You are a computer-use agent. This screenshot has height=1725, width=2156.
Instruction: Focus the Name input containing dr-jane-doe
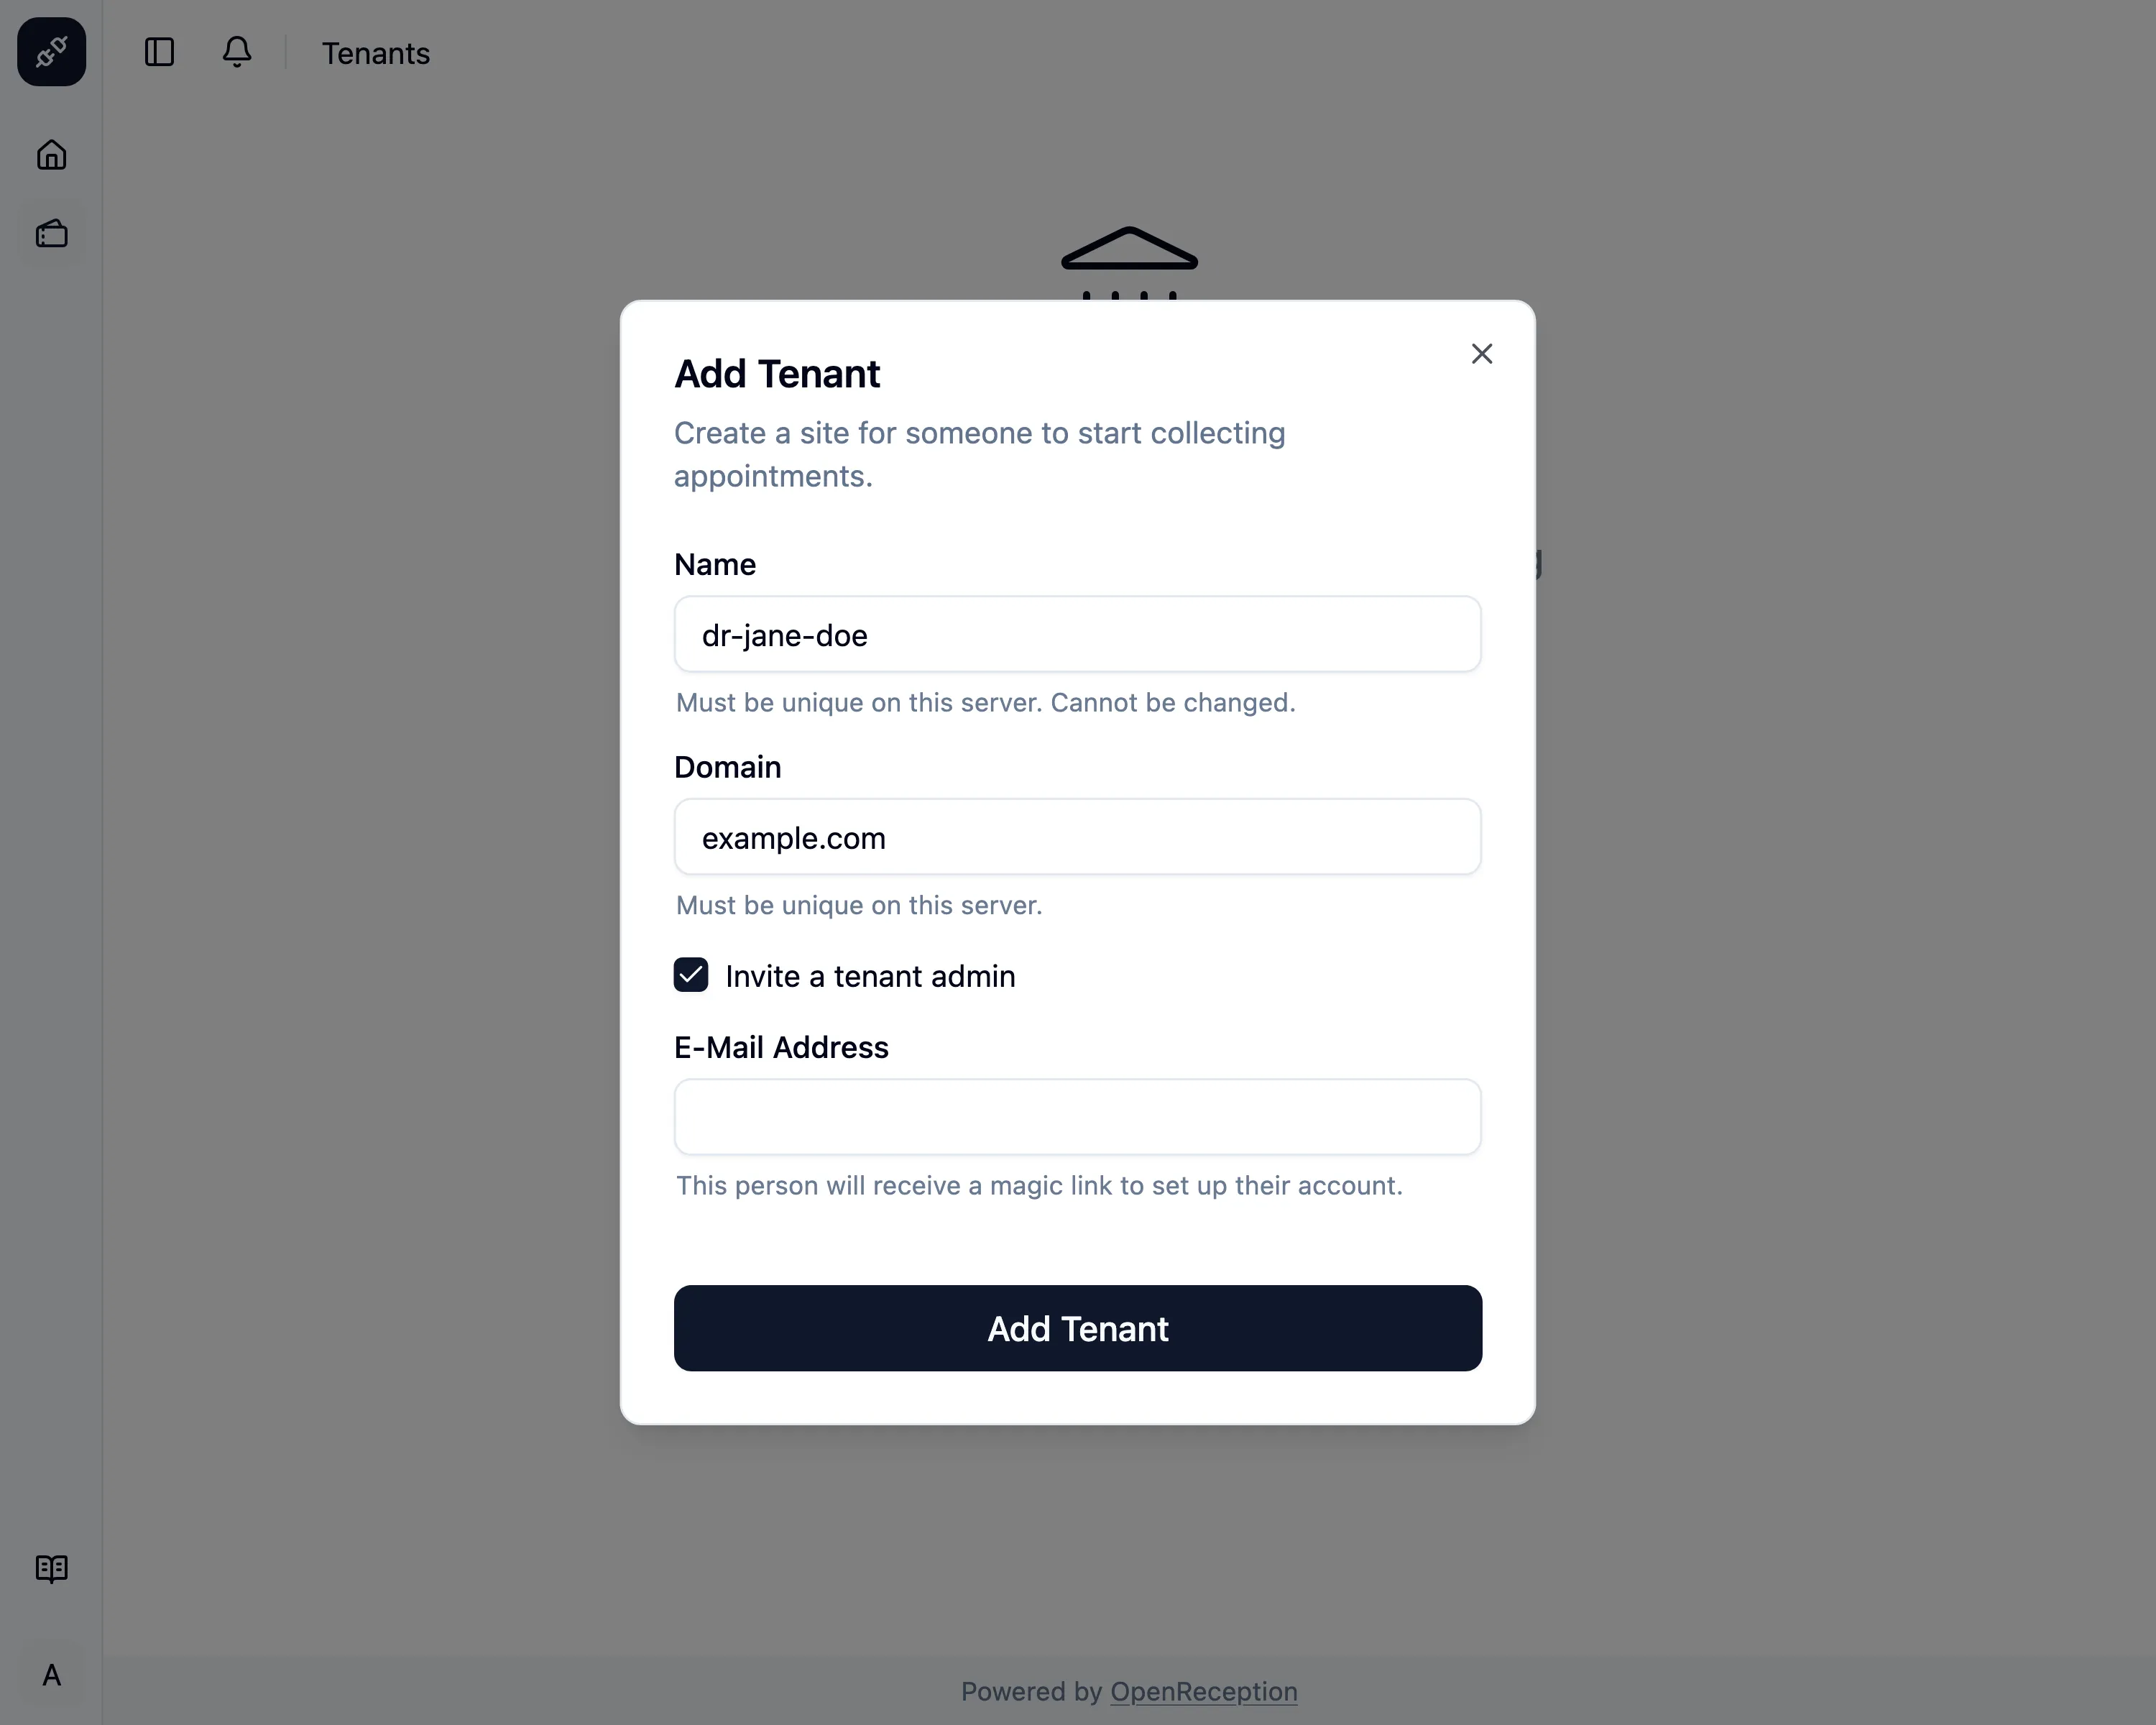[x=1077, y=634]
